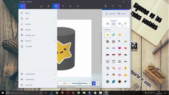Select the Brushes tool in the top bar
169x95 pixels.
coord(41,6)
